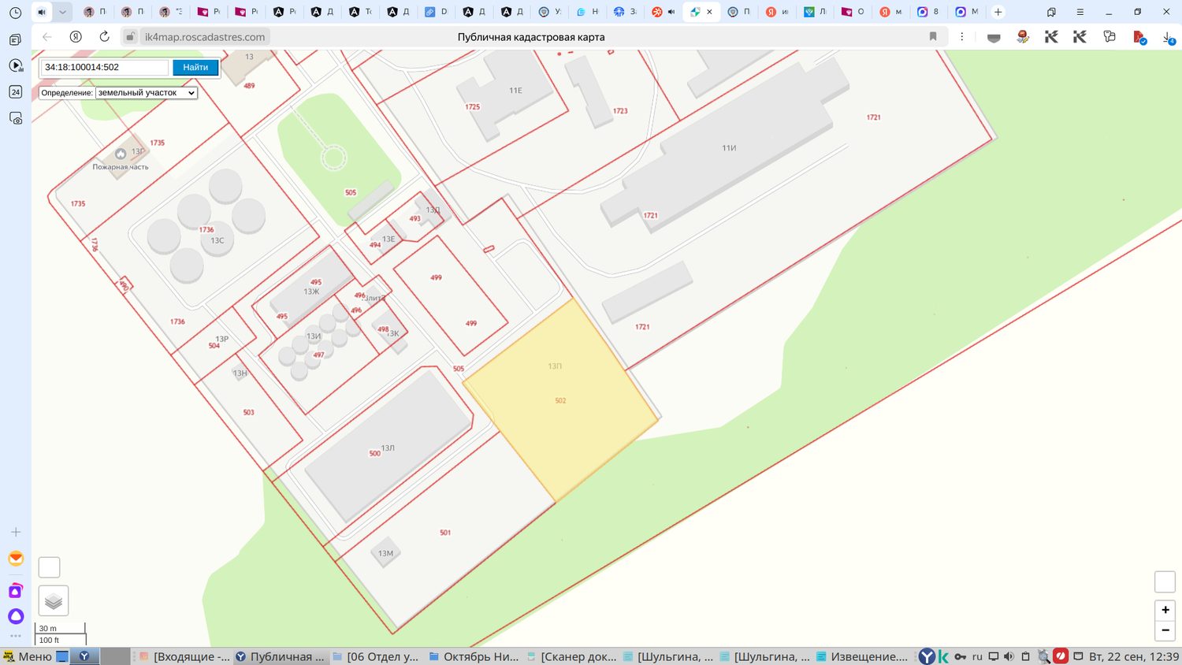Click the Найти search button
This screenshot has height=665, width=1182.
tap(195, 68)
